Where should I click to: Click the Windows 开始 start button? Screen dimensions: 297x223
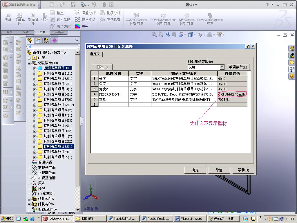tap(7, 219)
